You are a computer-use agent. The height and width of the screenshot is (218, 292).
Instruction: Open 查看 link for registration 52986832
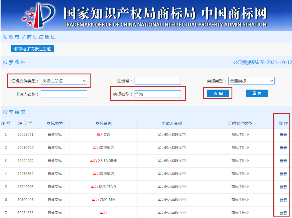283,174
